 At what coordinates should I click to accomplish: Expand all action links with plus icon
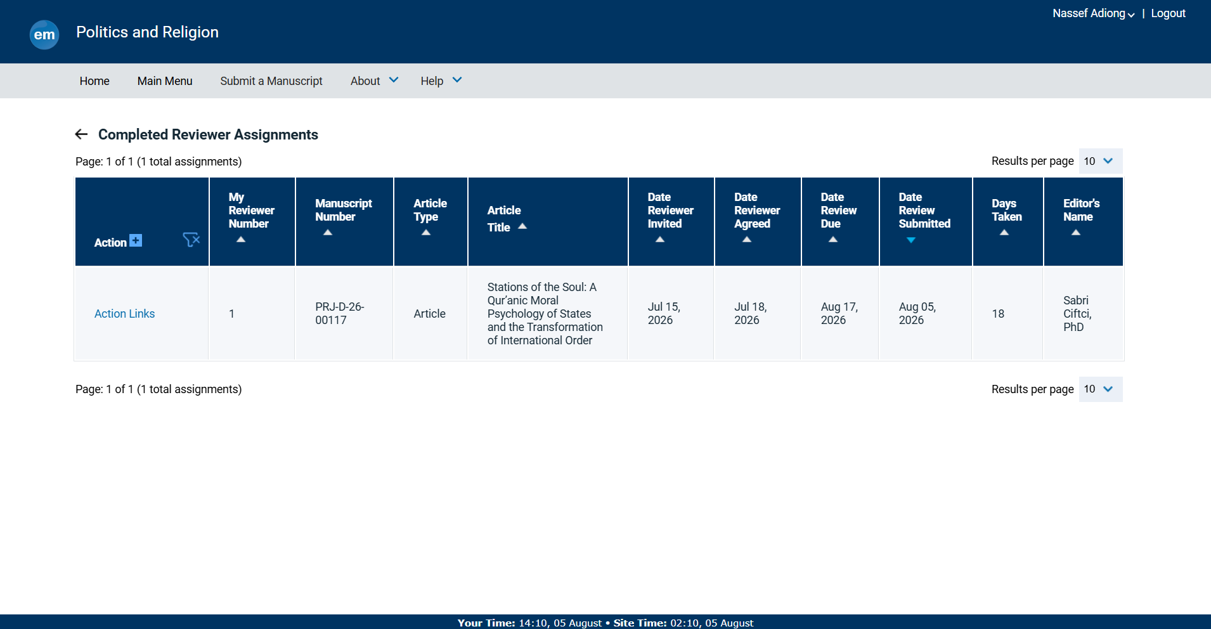tap(136, 240)
